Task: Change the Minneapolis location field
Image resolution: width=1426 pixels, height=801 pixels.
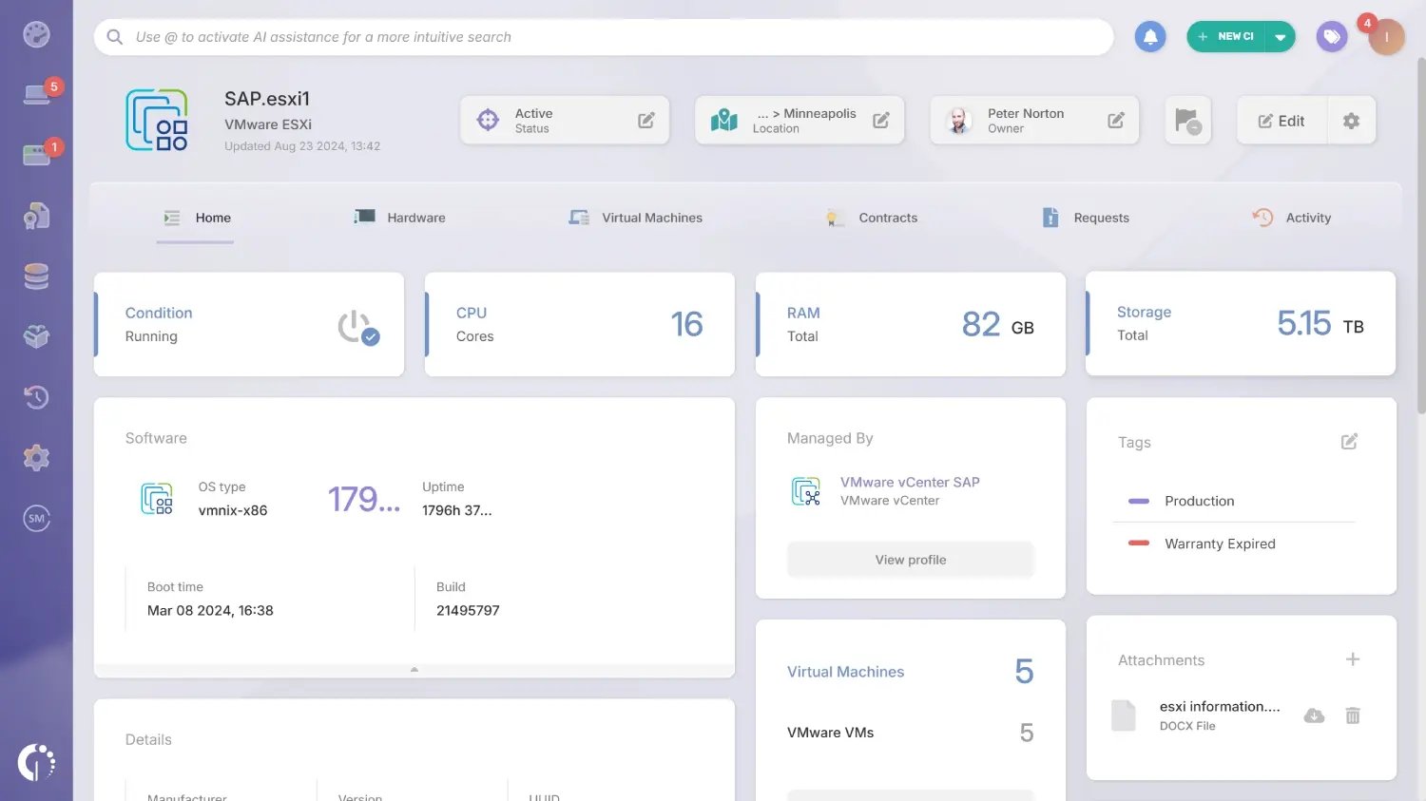Action: (880, 121)
